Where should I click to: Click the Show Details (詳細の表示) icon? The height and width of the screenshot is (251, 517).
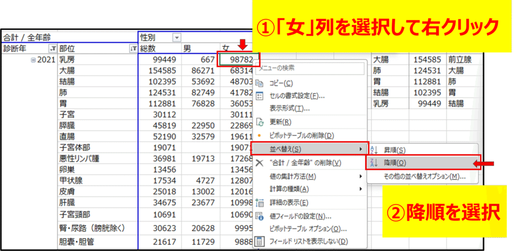tap(260, 203)
